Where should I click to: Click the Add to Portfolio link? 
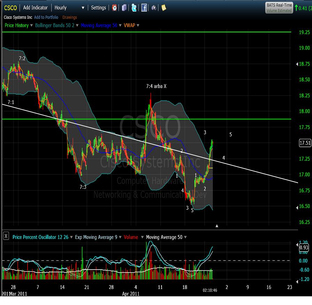coord(46,17)
